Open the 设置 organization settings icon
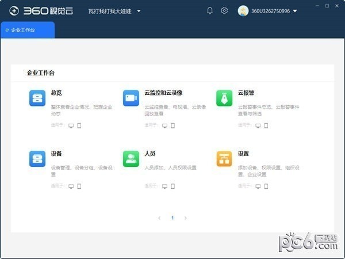 (x=224, y=159)
